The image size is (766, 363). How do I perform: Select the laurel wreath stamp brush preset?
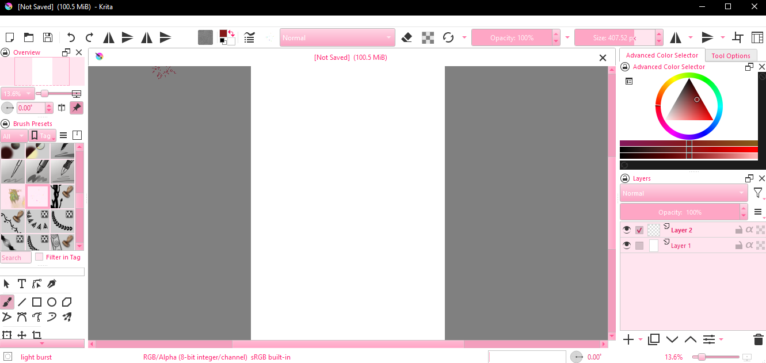click(62, 221)
